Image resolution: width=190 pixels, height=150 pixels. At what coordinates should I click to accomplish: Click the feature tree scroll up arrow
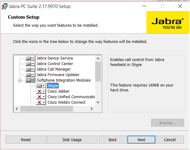click(98, 59)
